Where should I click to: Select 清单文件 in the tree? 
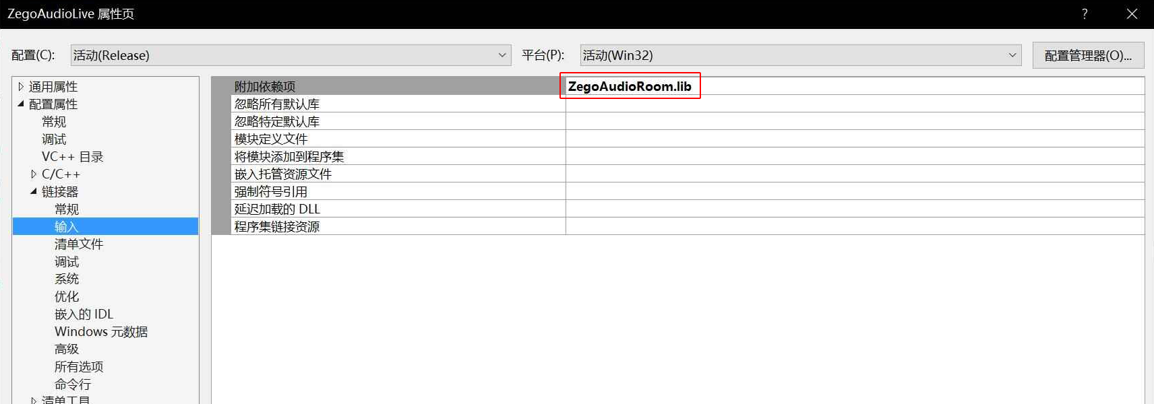(x=79, y=244)
